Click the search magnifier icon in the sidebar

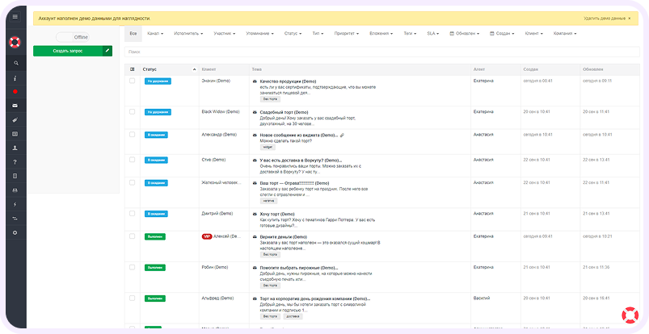[x=15, y=63]
